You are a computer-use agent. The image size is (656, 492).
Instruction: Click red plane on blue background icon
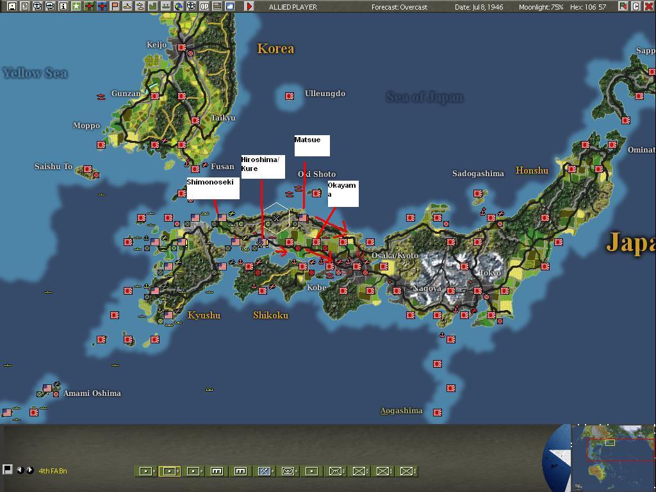point(102,6)
